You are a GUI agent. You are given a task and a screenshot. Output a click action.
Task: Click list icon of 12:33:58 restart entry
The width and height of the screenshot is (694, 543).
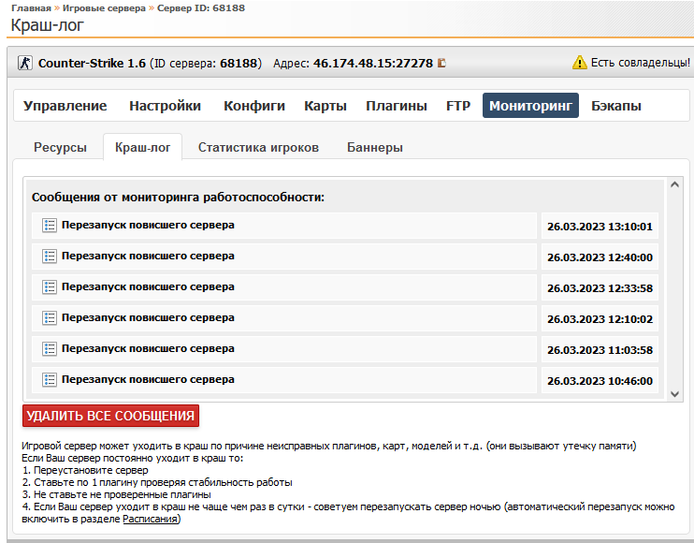click(x=50, y=287)
